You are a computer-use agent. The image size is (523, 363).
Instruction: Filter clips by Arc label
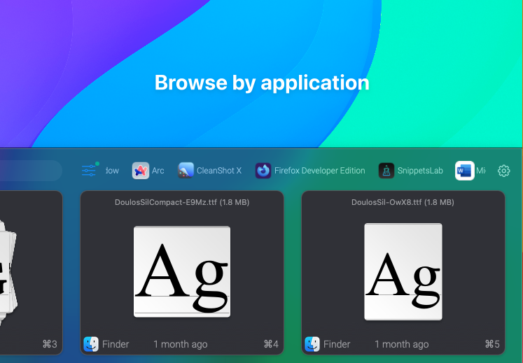(158, 171)
